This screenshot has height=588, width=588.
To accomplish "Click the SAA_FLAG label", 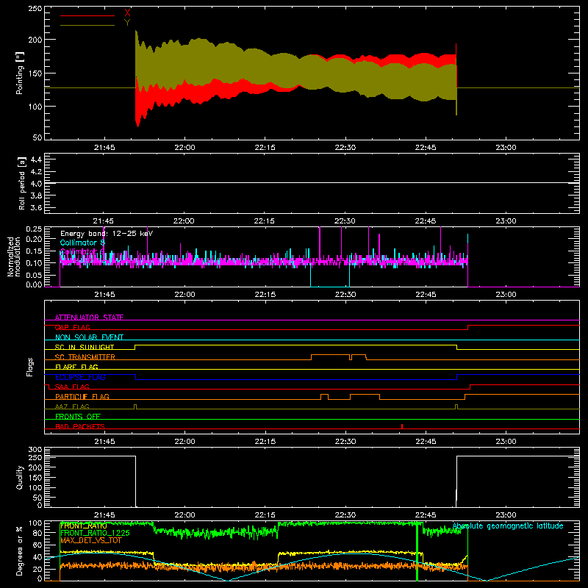I will pos(72,387).
